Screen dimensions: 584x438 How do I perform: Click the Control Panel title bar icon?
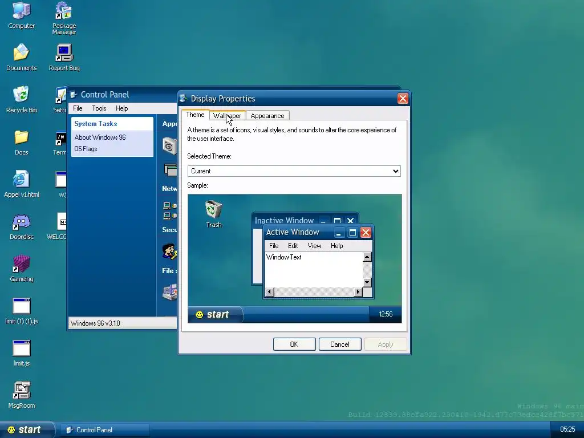click(x=74, y=95)
